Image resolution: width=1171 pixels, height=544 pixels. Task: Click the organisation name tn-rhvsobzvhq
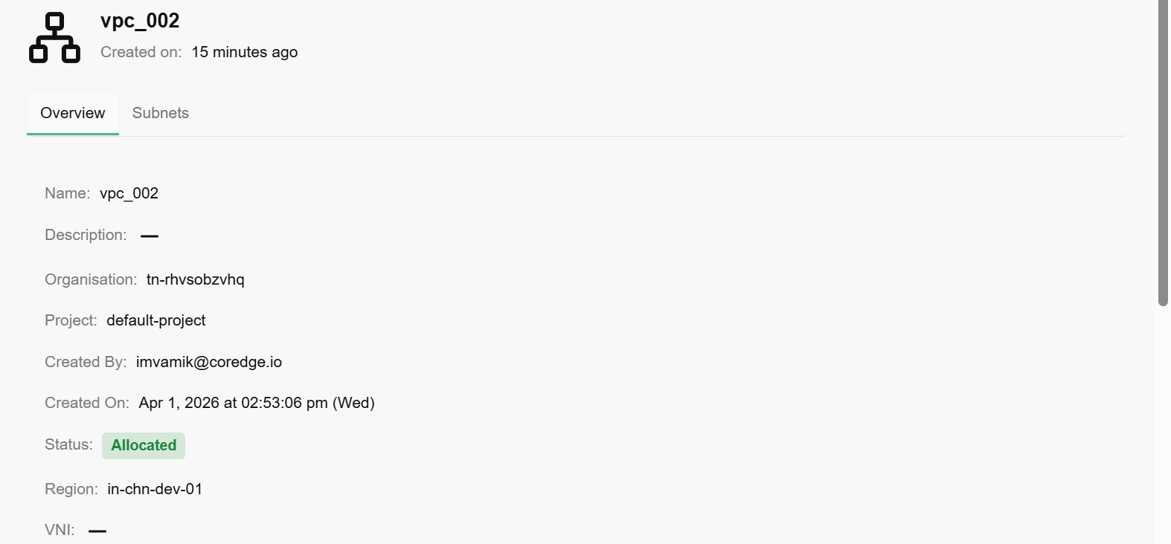(196, 279)
